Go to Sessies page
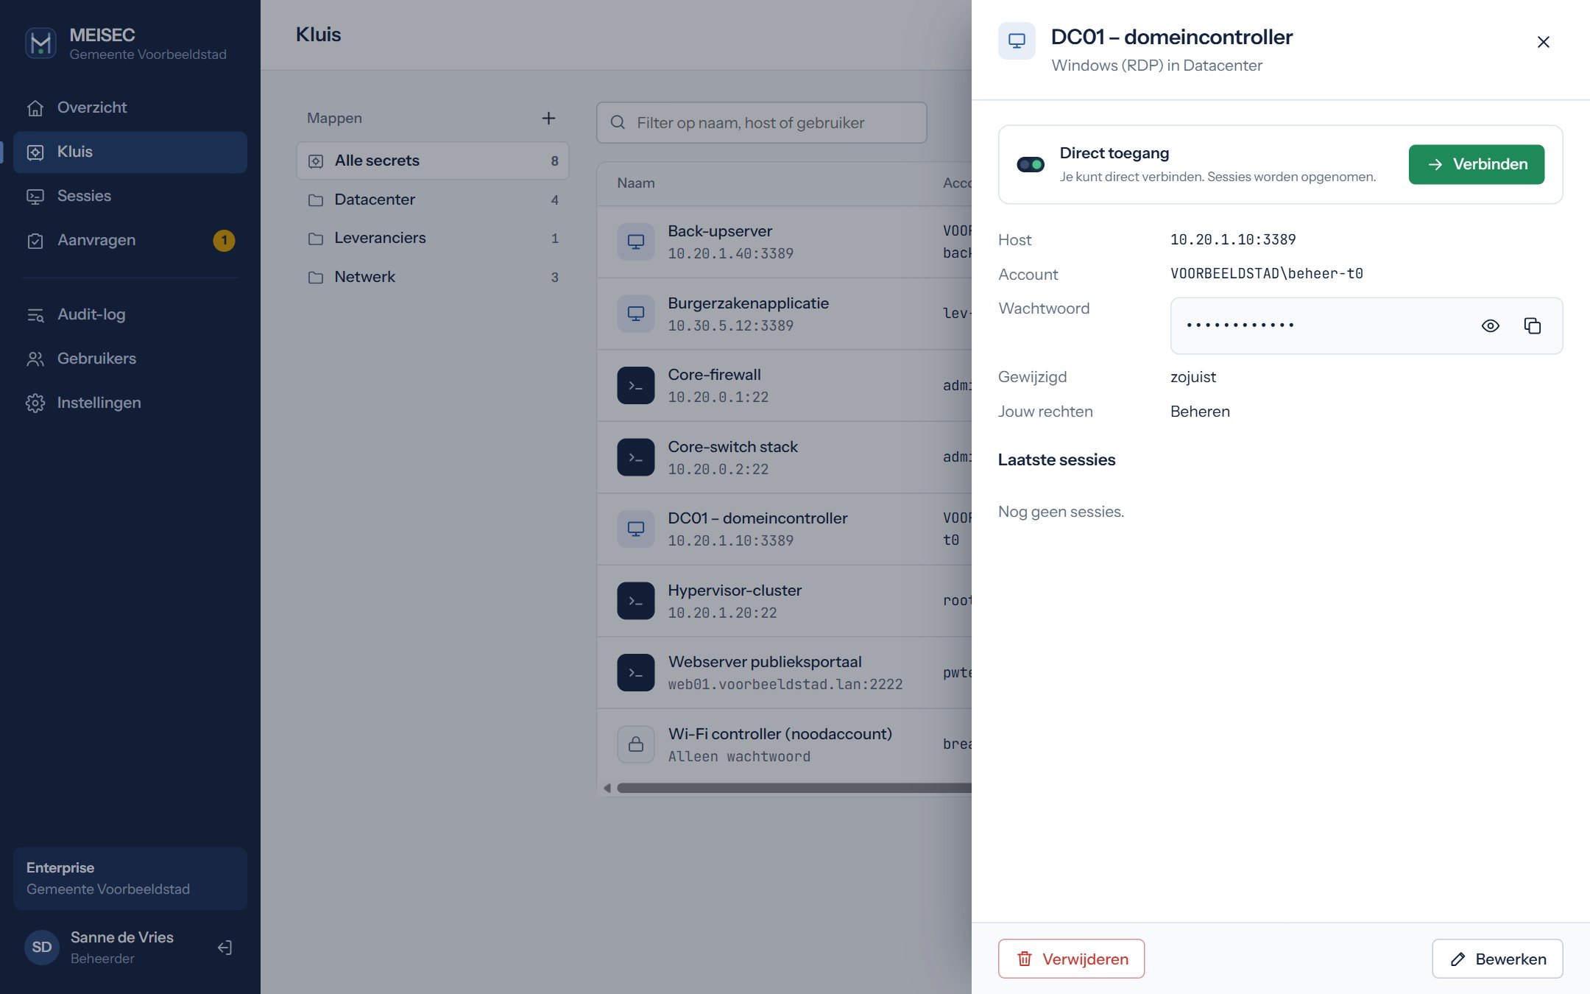1590x994 pixels. [x=130, y=196]
